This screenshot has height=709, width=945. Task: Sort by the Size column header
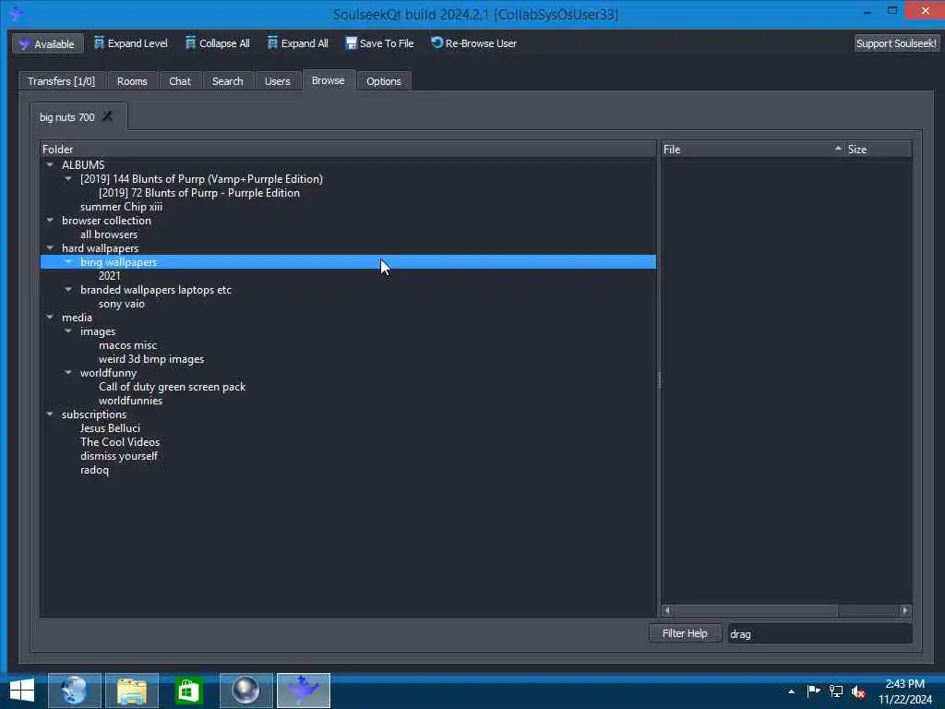879,149
